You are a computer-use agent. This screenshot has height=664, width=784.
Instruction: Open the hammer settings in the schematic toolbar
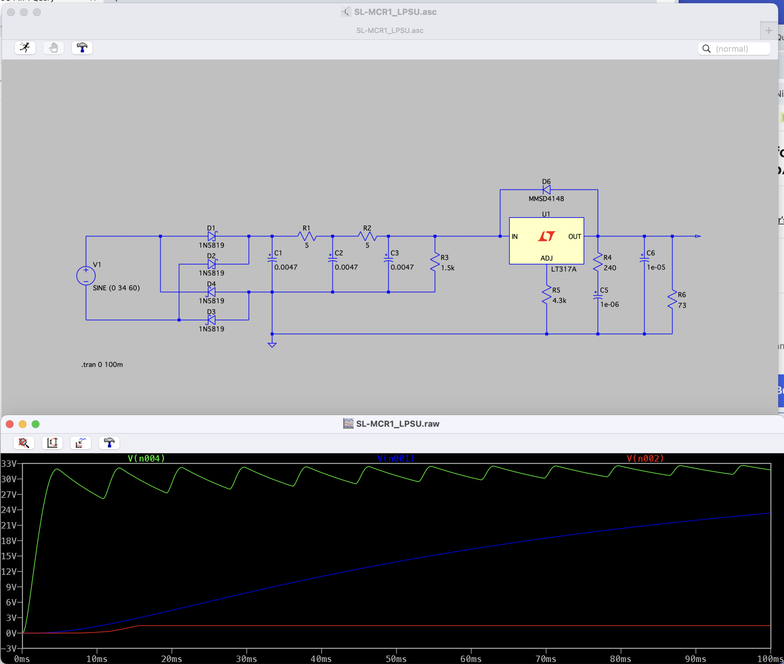point(82,48)
